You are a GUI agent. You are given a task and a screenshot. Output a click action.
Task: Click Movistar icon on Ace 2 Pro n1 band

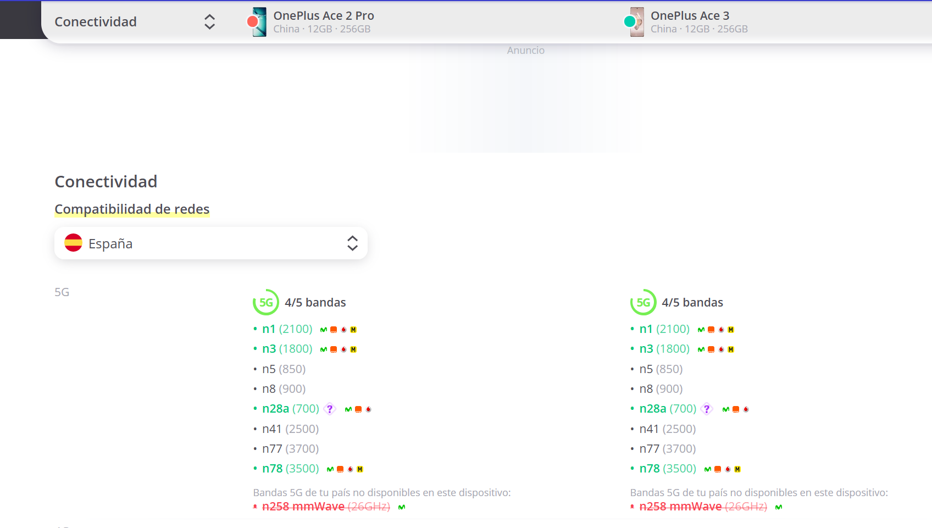324,330
